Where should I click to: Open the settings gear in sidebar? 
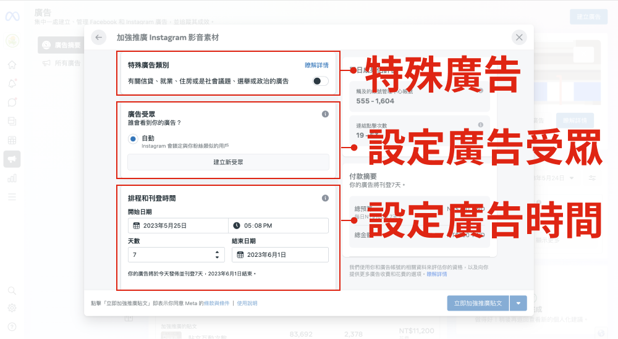point(12,308)
